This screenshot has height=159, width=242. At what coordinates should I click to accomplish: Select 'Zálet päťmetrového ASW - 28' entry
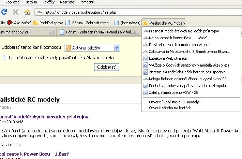191,92
